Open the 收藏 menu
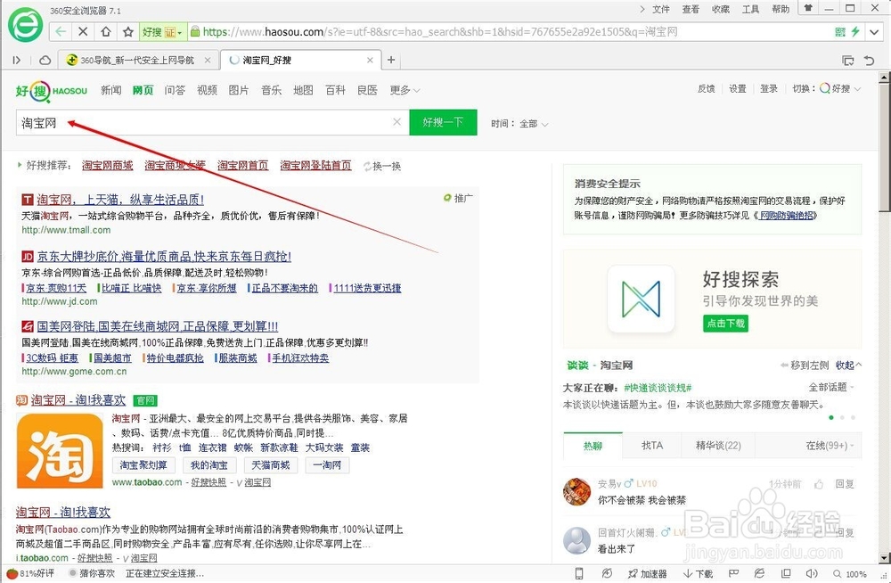The image size is (891, 583). (721, 9)
